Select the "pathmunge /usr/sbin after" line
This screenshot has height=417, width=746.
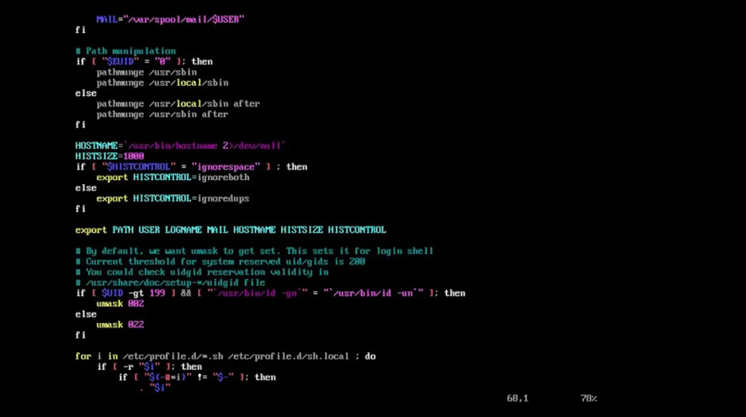point(162,114)
